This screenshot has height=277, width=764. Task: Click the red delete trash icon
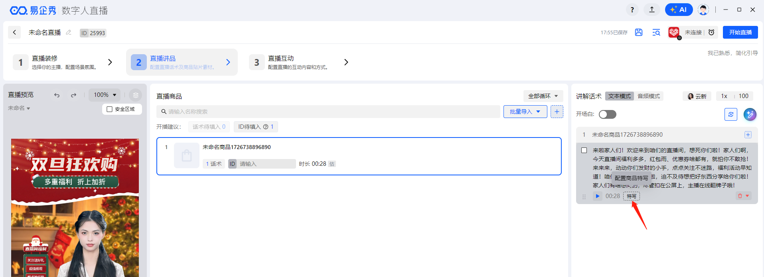coord(740,196)
